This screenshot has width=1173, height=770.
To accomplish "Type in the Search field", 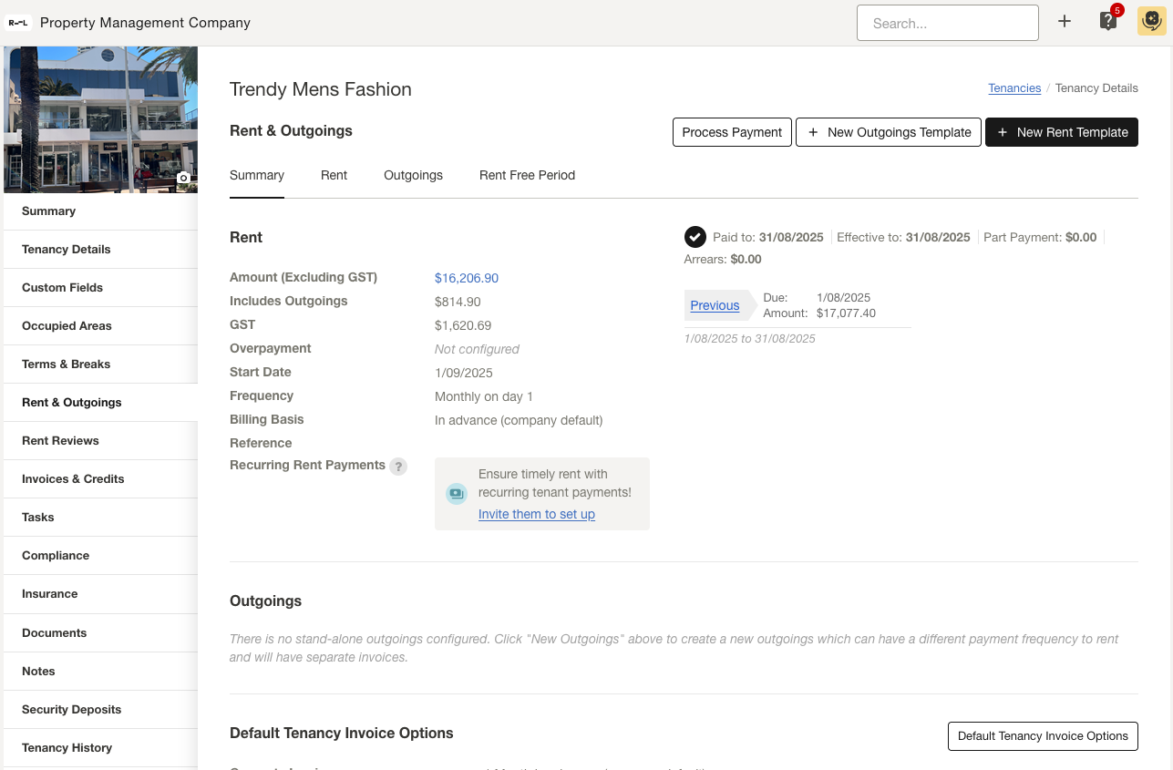I will 947,24.
